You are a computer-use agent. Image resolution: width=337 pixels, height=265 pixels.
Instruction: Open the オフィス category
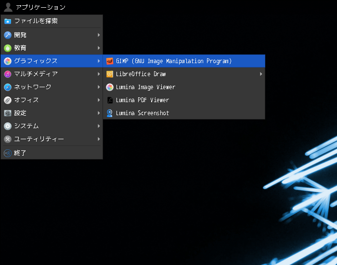click(x=52, y=100)
